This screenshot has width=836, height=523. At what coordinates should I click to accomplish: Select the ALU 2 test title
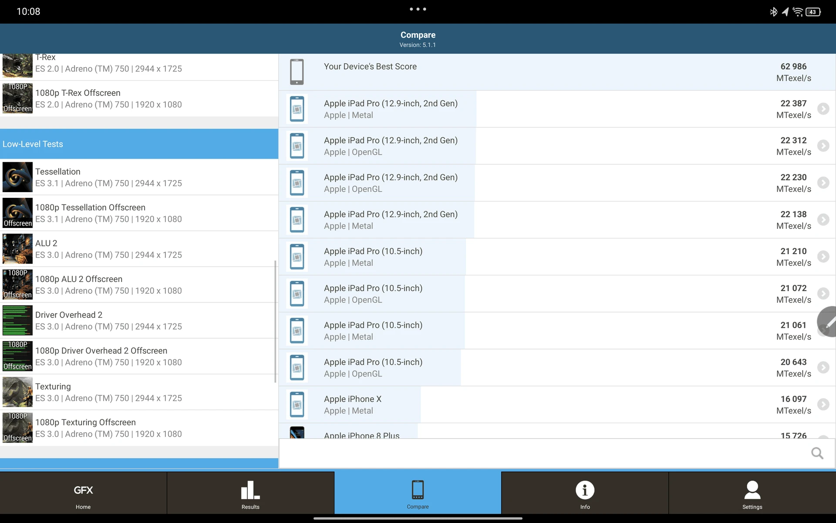46,243
